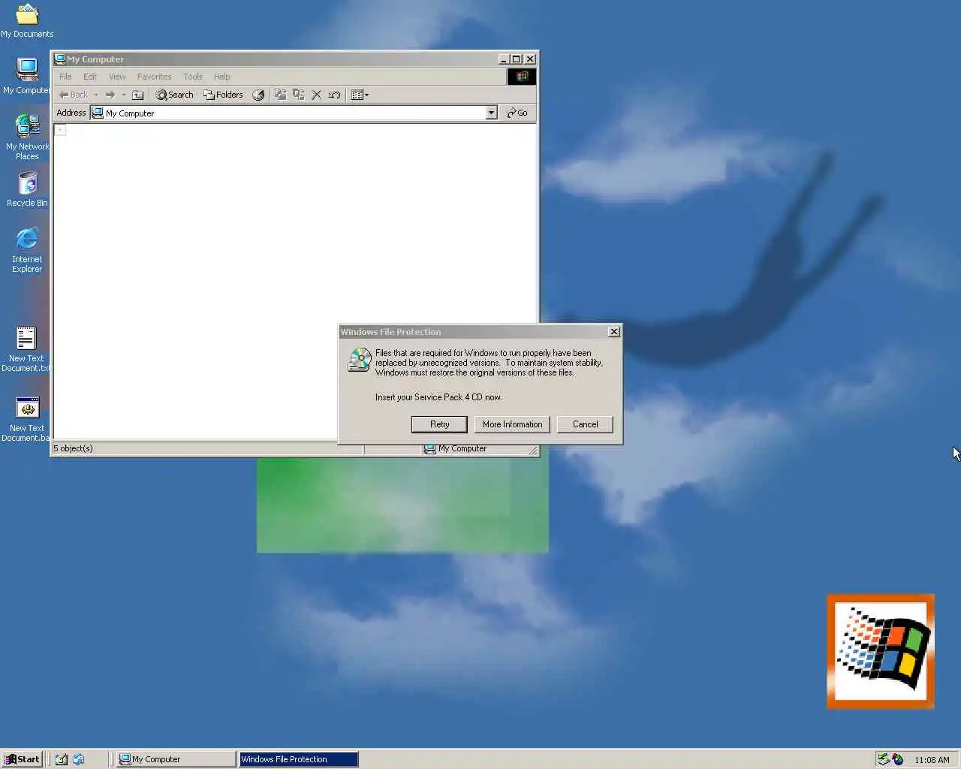Open the Tools menu in My Computer
This screenshot has width=961, height=769.
click(x=193, y=77)
